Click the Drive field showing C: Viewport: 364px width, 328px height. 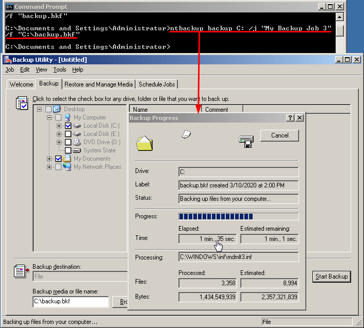pyautogui.click(x=238, y=172)
